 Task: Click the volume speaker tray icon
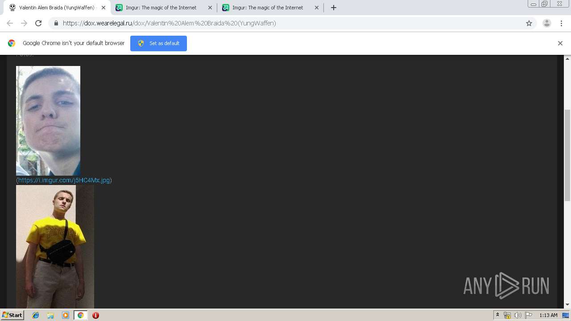pos(517,315)
